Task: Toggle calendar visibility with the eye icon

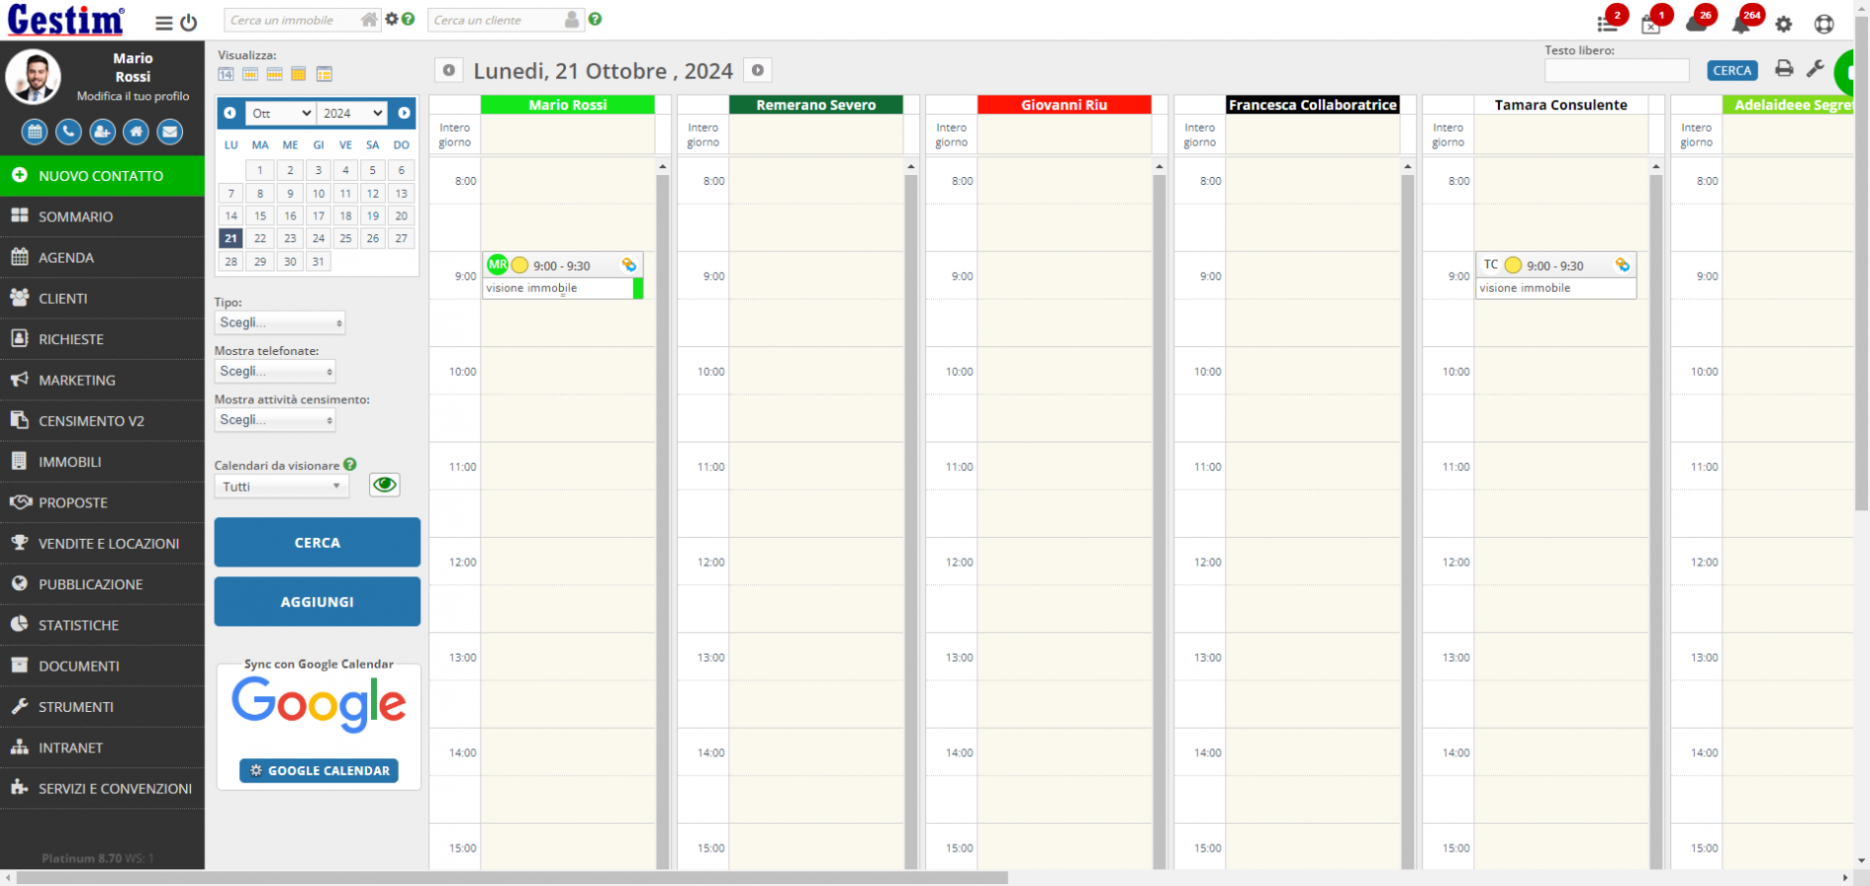Action: tap(384, 484)
